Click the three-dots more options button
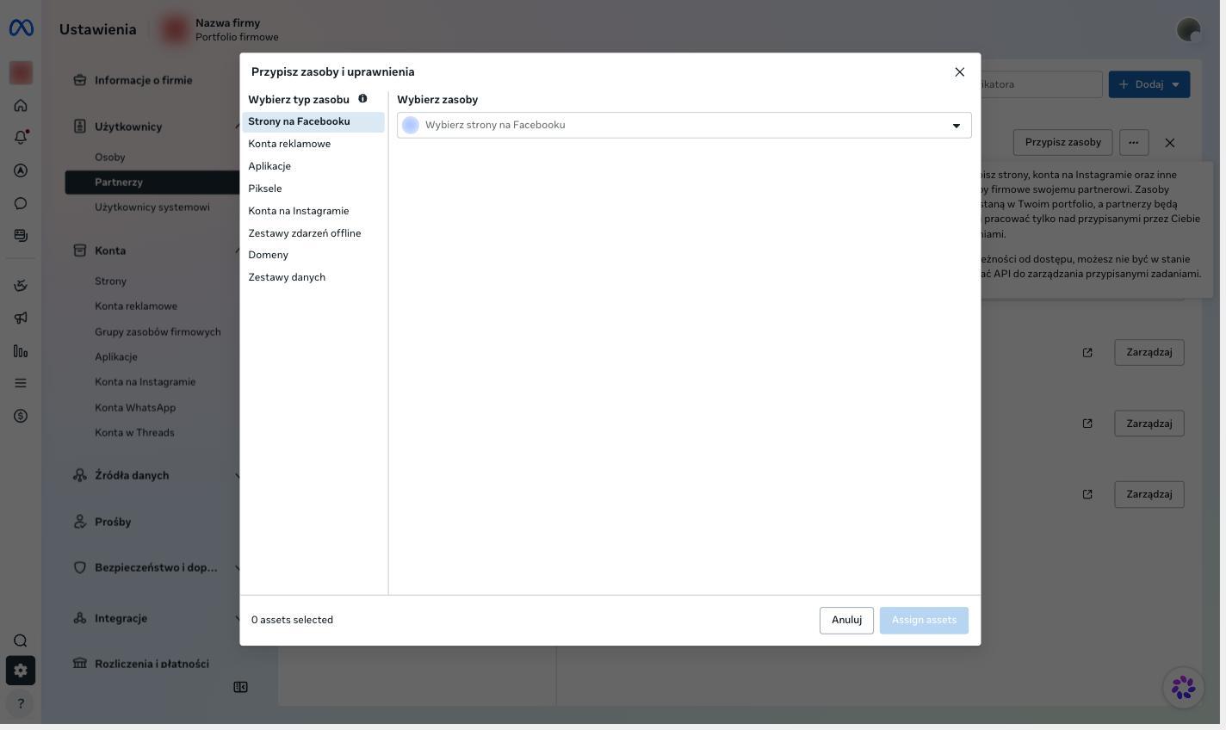 click(1134, 143)
